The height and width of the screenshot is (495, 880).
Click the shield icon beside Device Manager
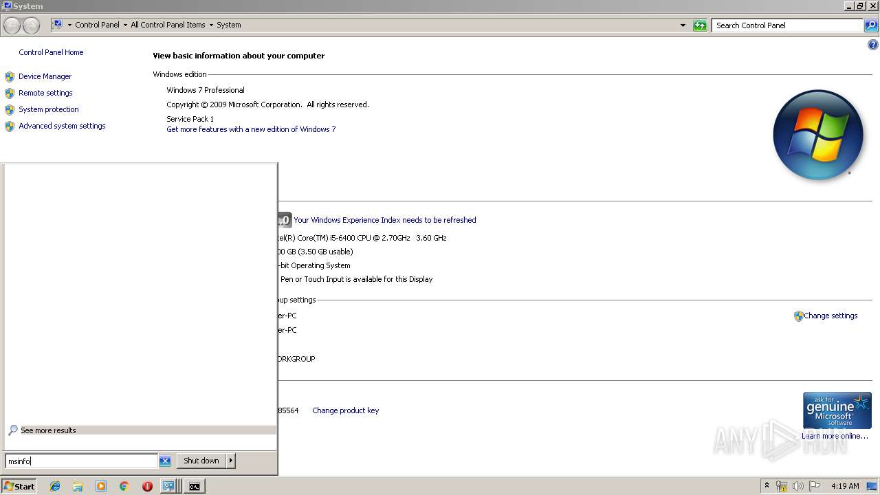click(x=10, y=76)
